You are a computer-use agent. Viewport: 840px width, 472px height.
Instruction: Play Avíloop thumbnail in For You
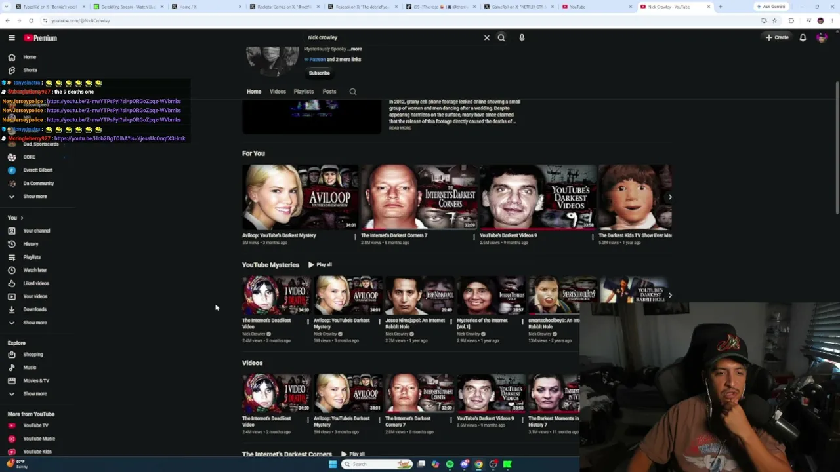pyautogui.click(x=301, y=197)
